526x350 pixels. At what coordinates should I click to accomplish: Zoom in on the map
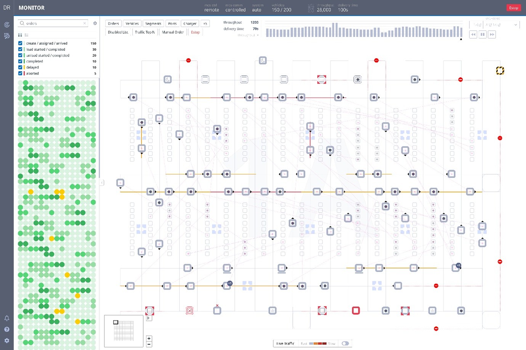click(x=149, y=338)
